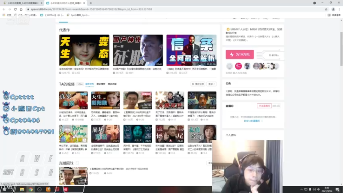The height and width of the screenshot is (193, 343).
Task: Open the 无限开挂 video thumbnail
Action: [170, 100]
